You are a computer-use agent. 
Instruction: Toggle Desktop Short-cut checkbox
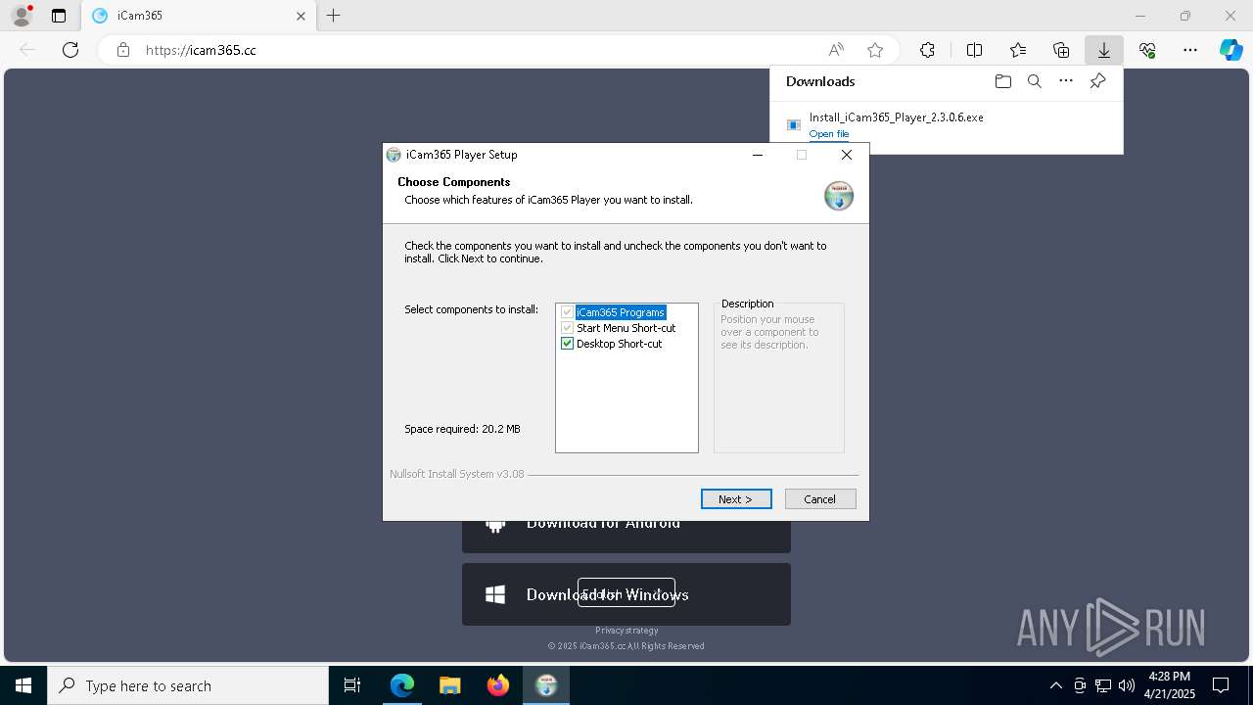[567, 344]
